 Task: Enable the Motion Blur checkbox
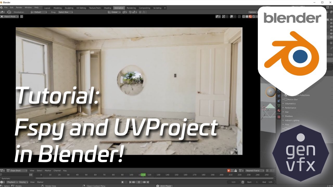point(286,99)
